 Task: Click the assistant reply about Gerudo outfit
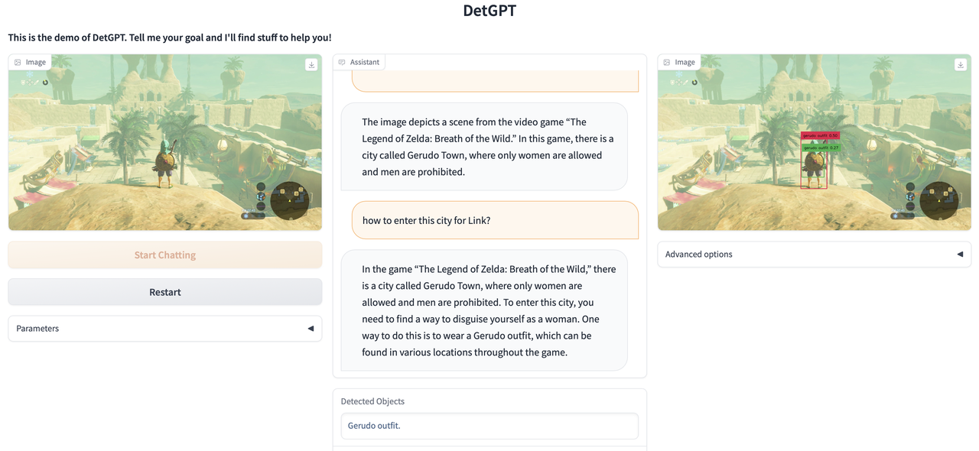[484, 310]
